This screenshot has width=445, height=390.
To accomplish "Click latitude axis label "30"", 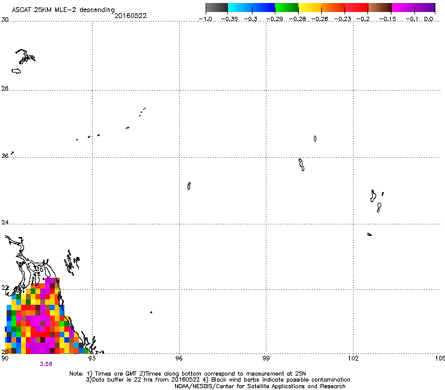I will coord(5,20).
